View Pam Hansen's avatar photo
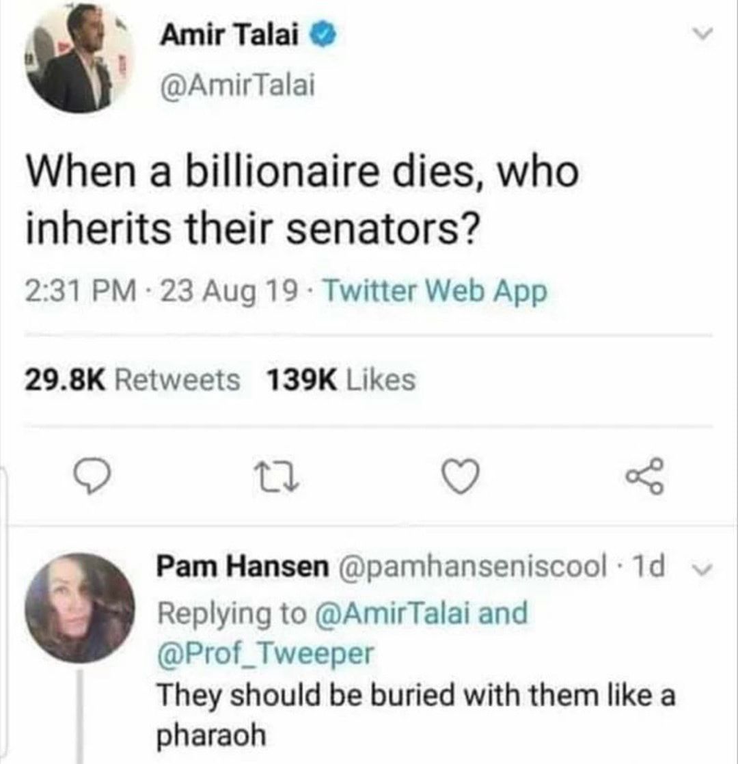 80,607
